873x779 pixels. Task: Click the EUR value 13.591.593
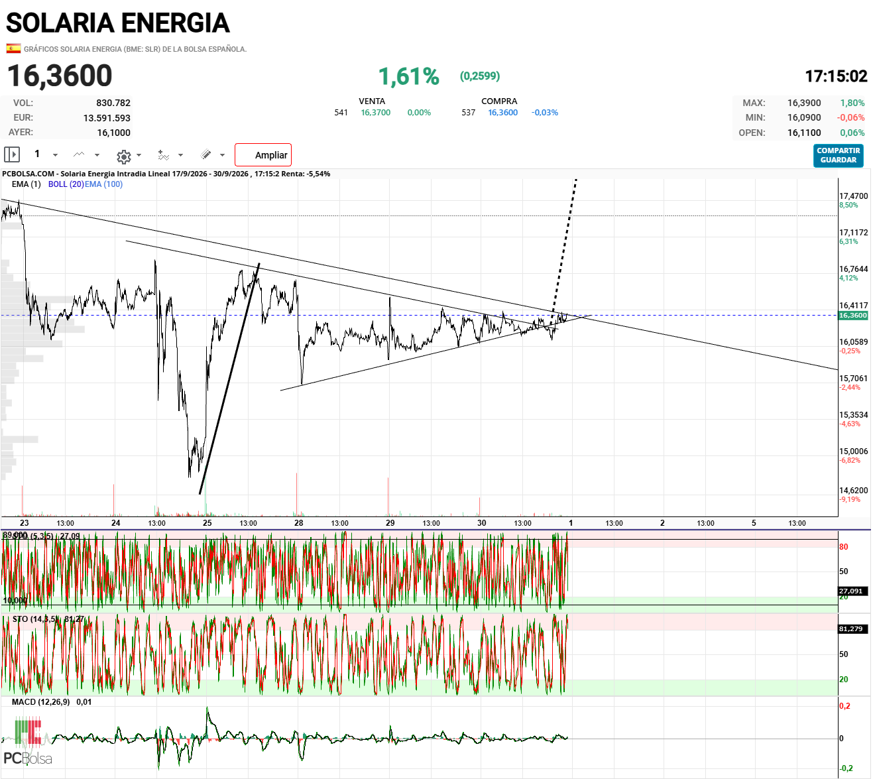[x=107, y=118]
